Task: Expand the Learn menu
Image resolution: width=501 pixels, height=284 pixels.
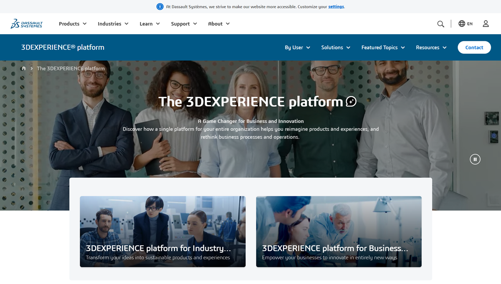Action: (x=150, y=24)
